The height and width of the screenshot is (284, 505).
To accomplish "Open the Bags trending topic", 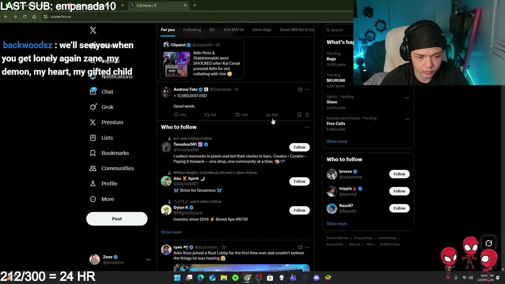I will [x=331, y=59].
